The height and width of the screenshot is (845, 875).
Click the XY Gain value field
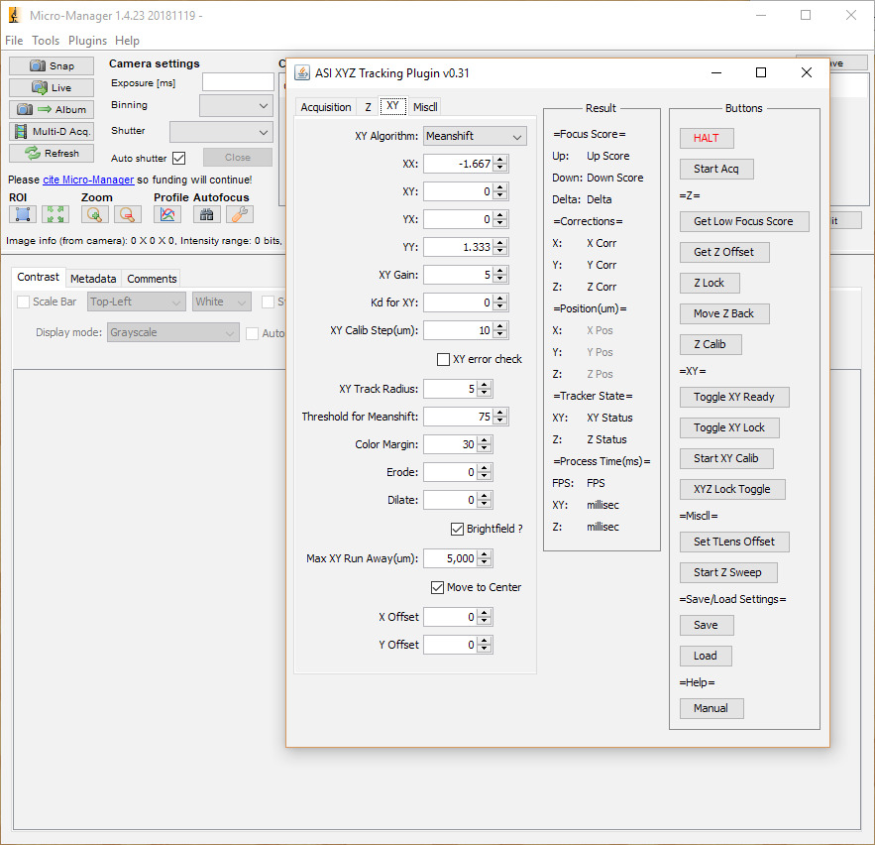[x=458, y=275]
